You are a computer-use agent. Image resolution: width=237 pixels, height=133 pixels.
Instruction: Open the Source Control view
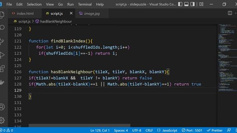[2, 42]
